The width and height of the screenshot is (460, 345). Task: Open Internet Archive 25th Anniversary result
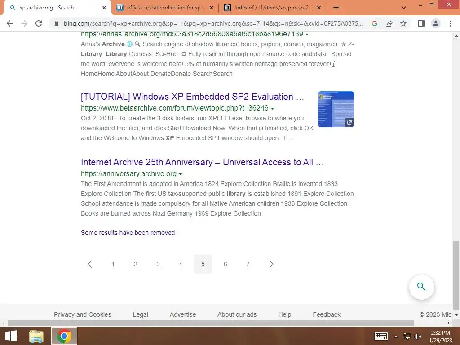pyautogui.click(x=202, y=162)
